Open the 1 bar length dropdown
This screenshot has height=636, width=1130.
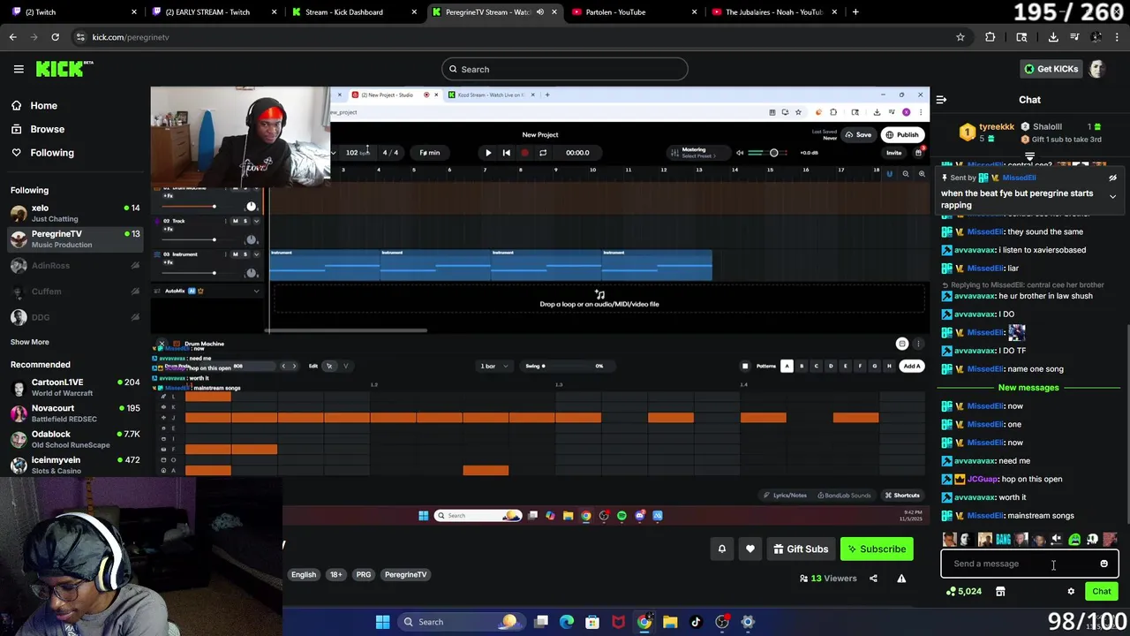coord(494,367)
